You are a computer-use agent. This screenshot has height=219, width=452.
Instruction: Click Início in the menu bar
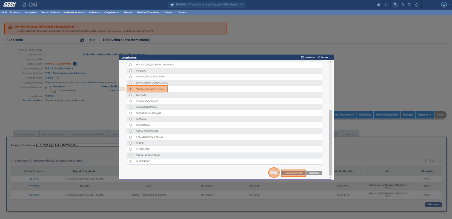point(4,13)
